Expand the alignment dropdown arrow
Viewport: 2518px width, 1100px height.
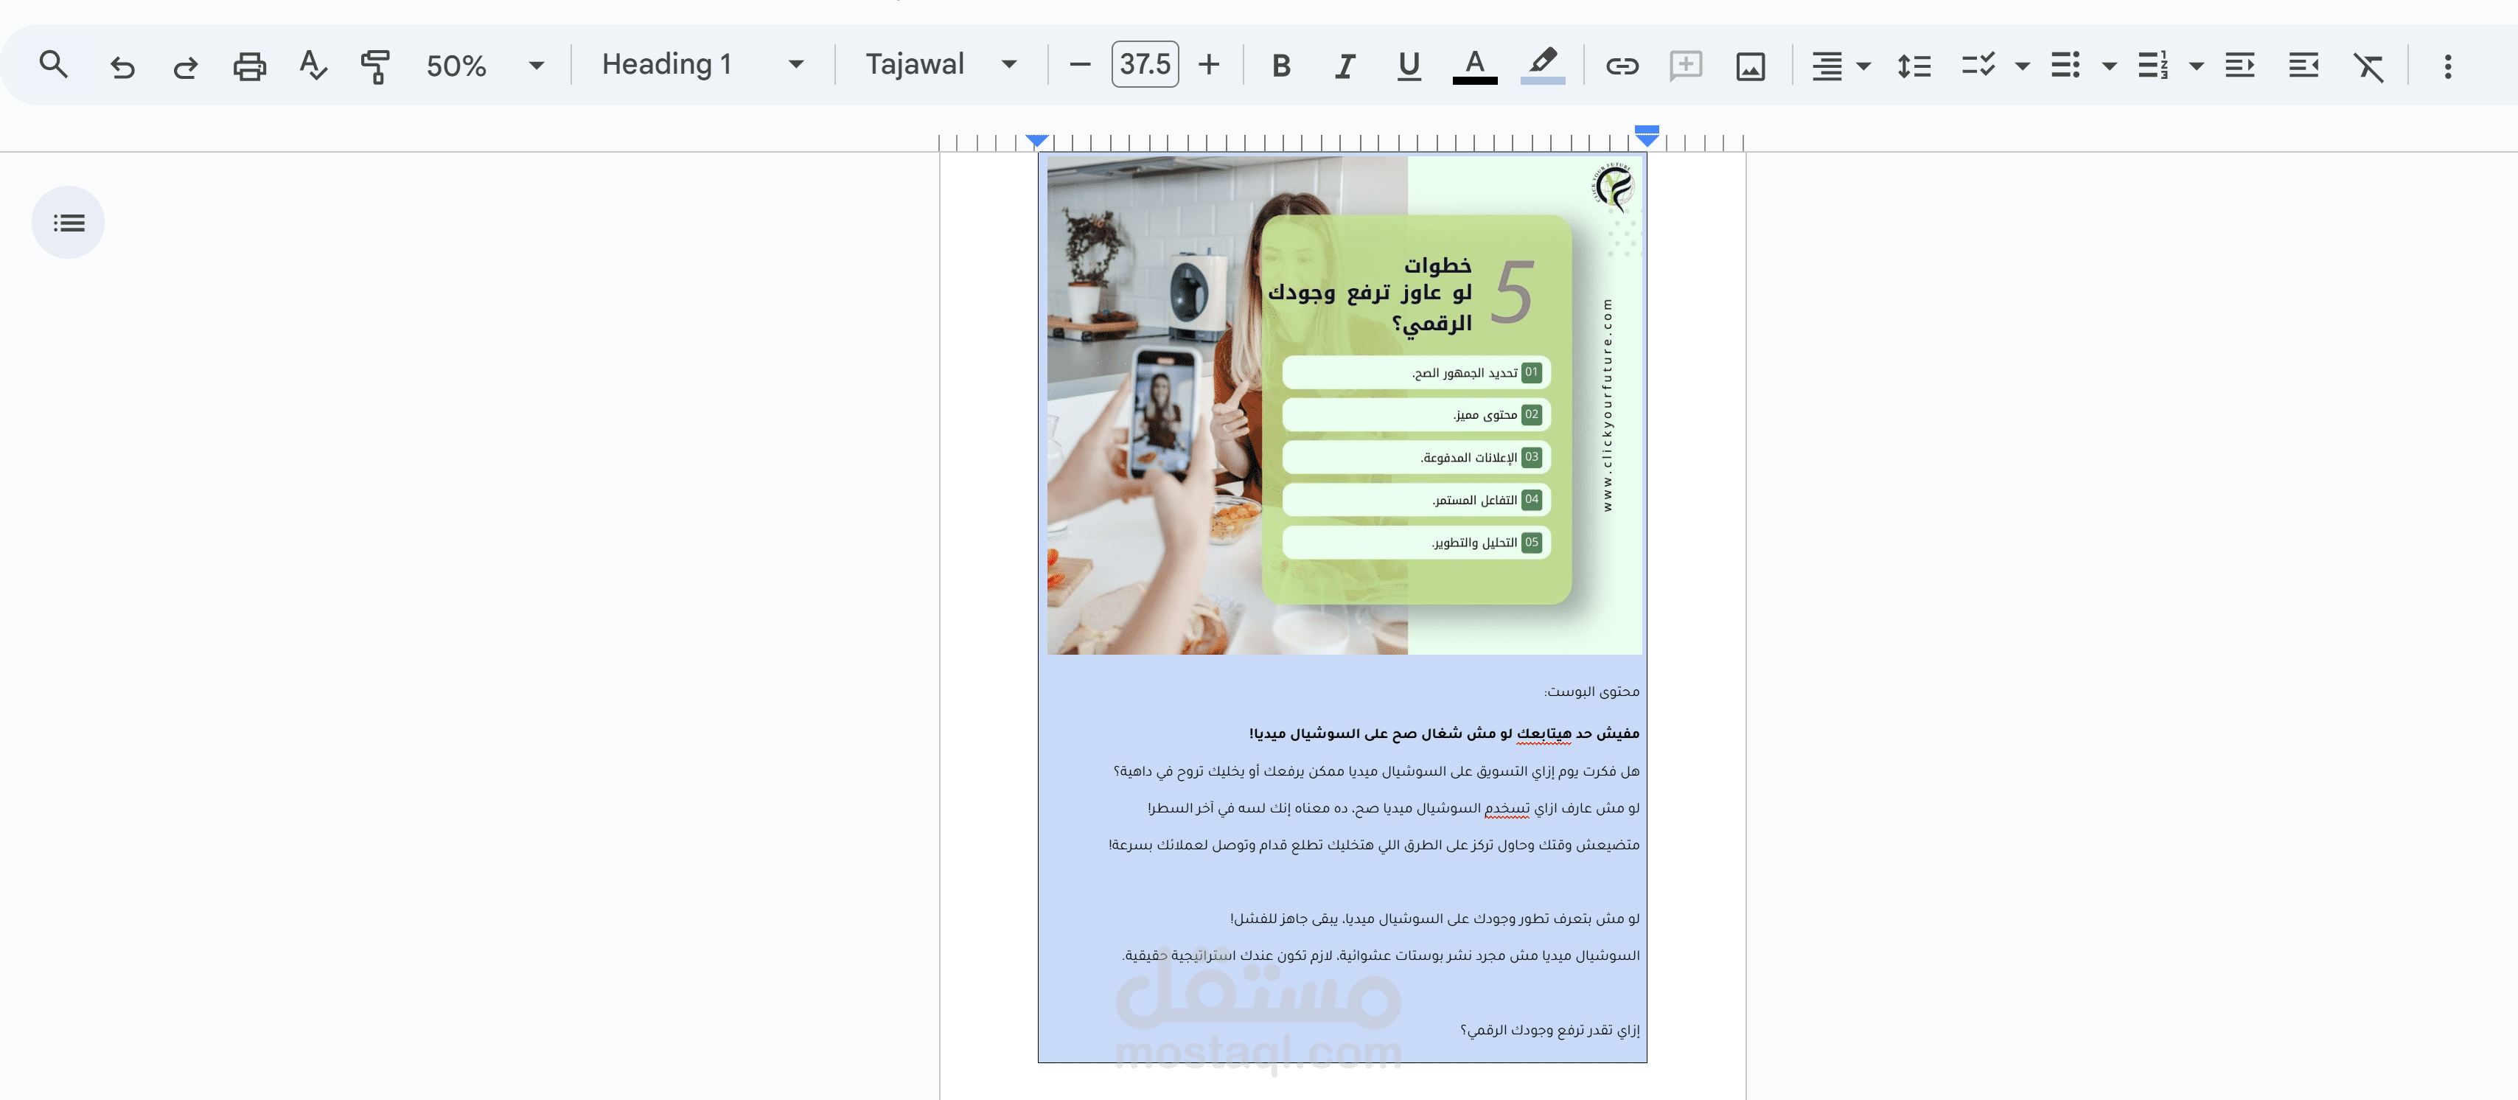[1863, 66]
